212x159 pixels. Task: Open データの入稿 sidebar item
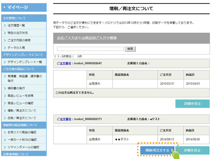click(24, 48)
